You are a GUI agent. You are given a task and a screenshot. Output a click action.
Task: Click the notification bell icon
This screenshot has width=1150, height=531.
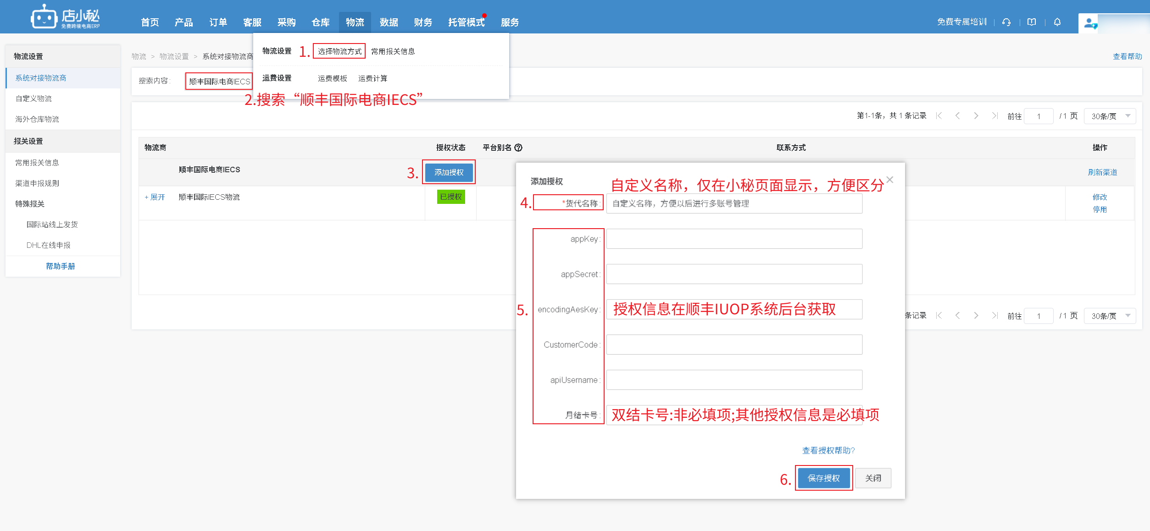[x=1057, y=22]
